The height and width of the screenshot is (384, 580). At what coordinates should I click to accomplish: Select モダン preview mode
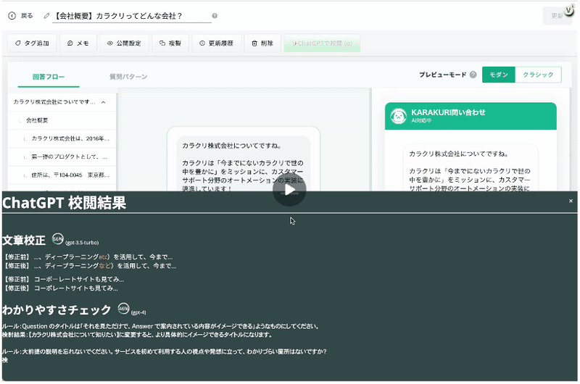pos(498,75)
